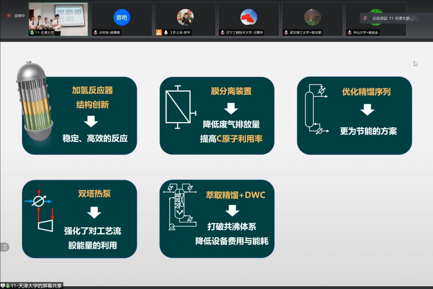The width and height of the screenshot is (433, 289).
Task: Click the microphone icon of 11-天津大学 video tile
Action: coord(32,32)
